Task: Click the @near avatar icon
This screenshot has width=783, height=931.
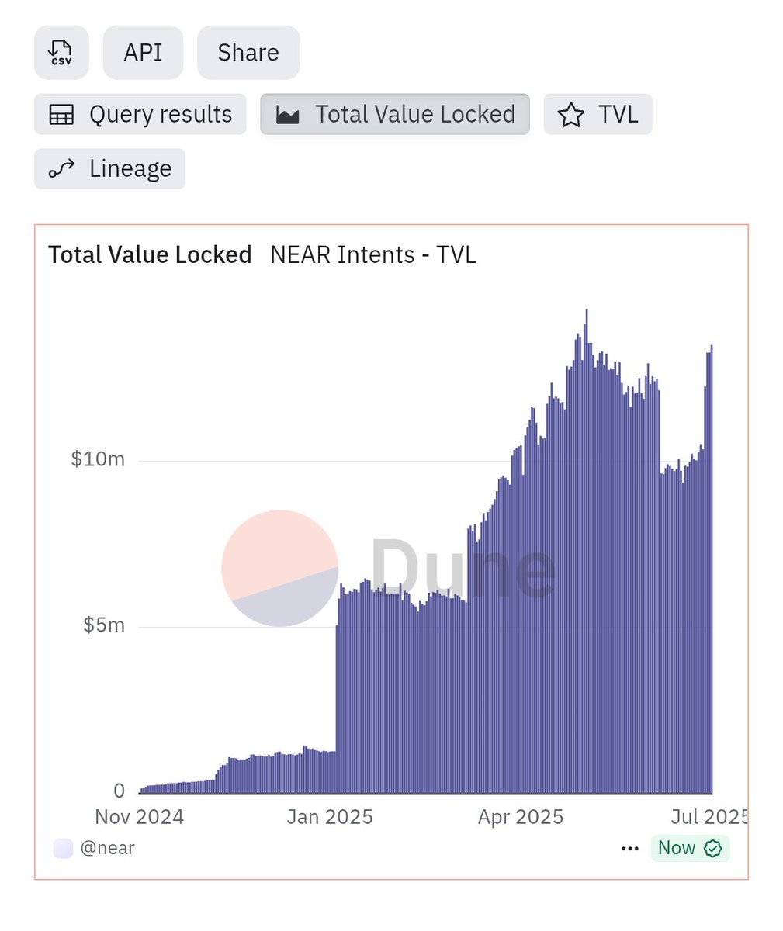Action: [63, 848]
